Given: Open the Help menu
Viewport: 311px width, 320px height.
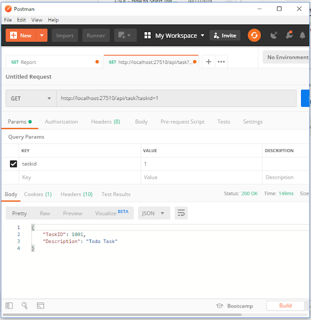Looking at the screenshot, I should coord(54,20).
